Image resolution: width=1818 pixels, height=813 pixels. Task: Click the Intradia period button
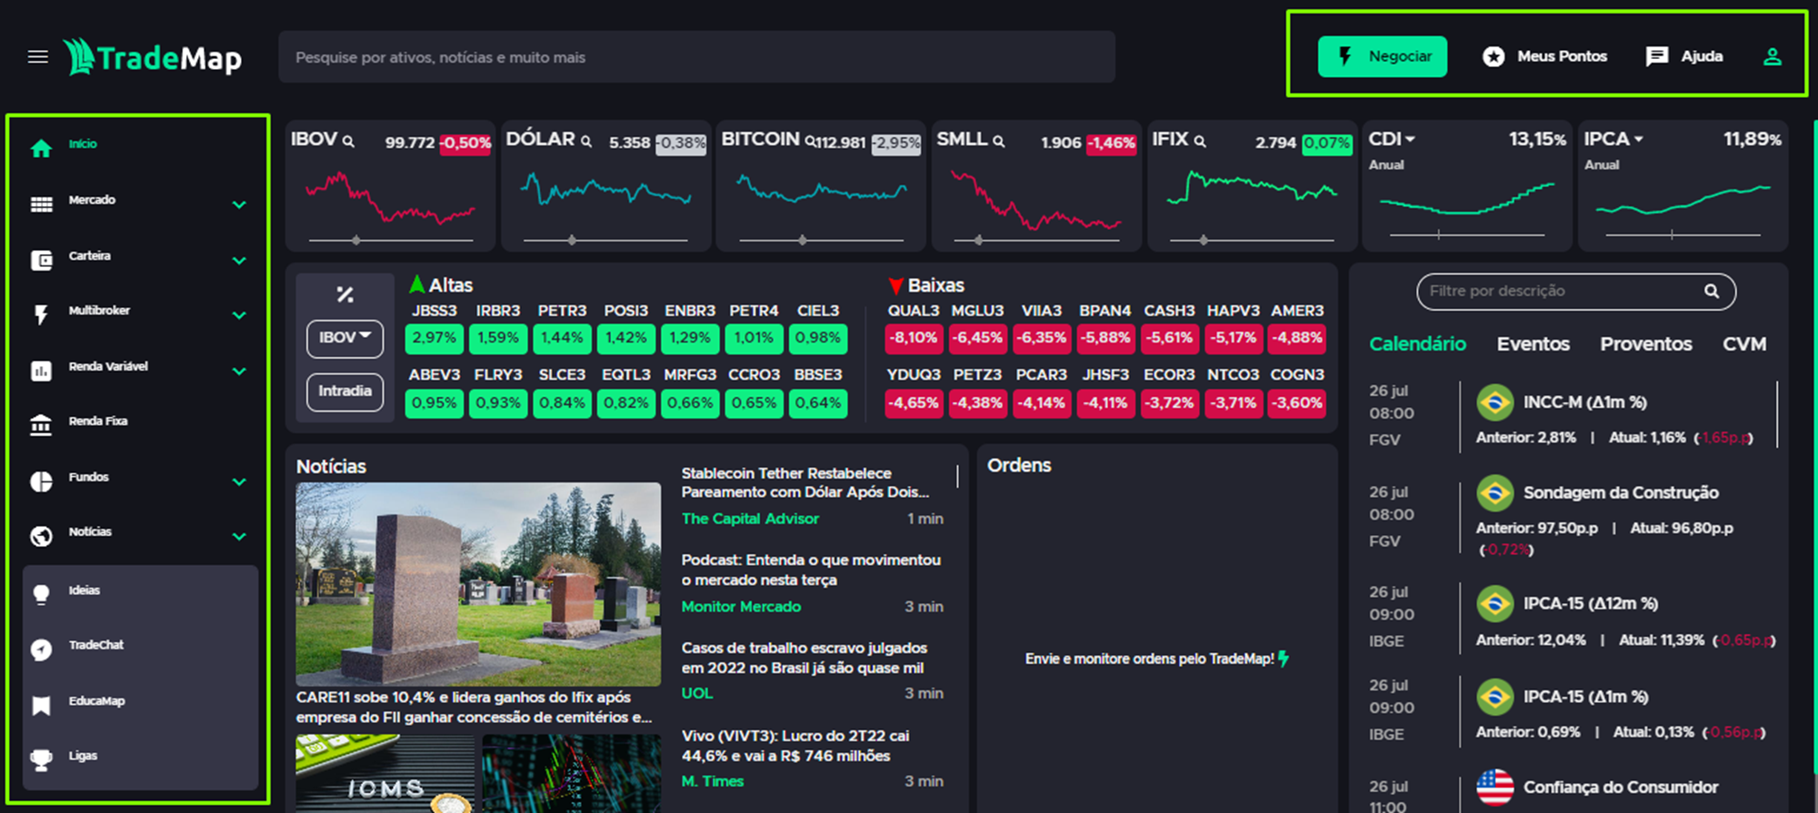[345, 392]
